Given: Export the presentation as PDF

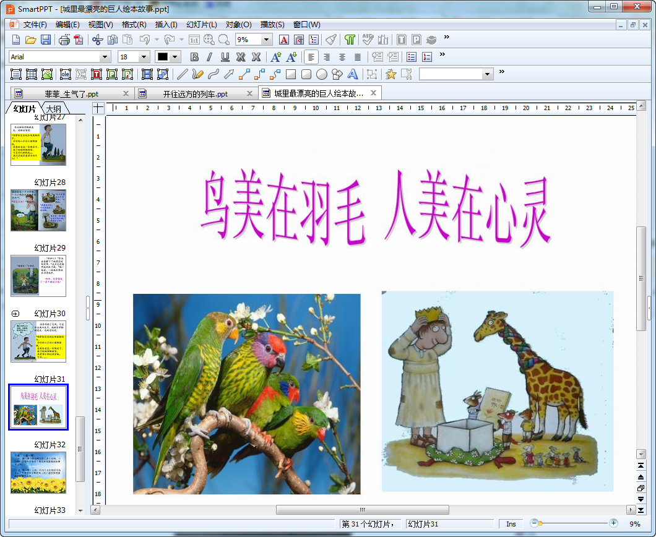Looking at the screenshot, I should 79,40.
